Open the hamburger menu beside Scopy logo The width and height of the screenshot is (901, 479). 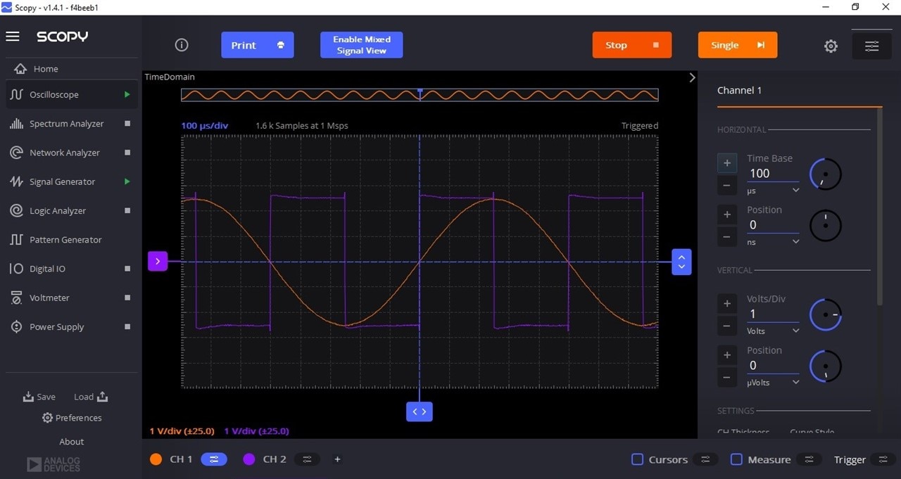[13, 37]
